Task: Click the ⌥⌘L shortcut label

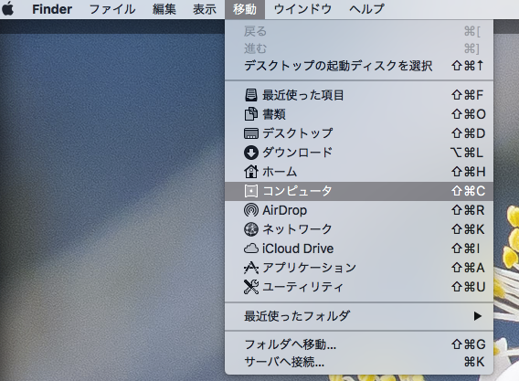Action: [467, 153]
